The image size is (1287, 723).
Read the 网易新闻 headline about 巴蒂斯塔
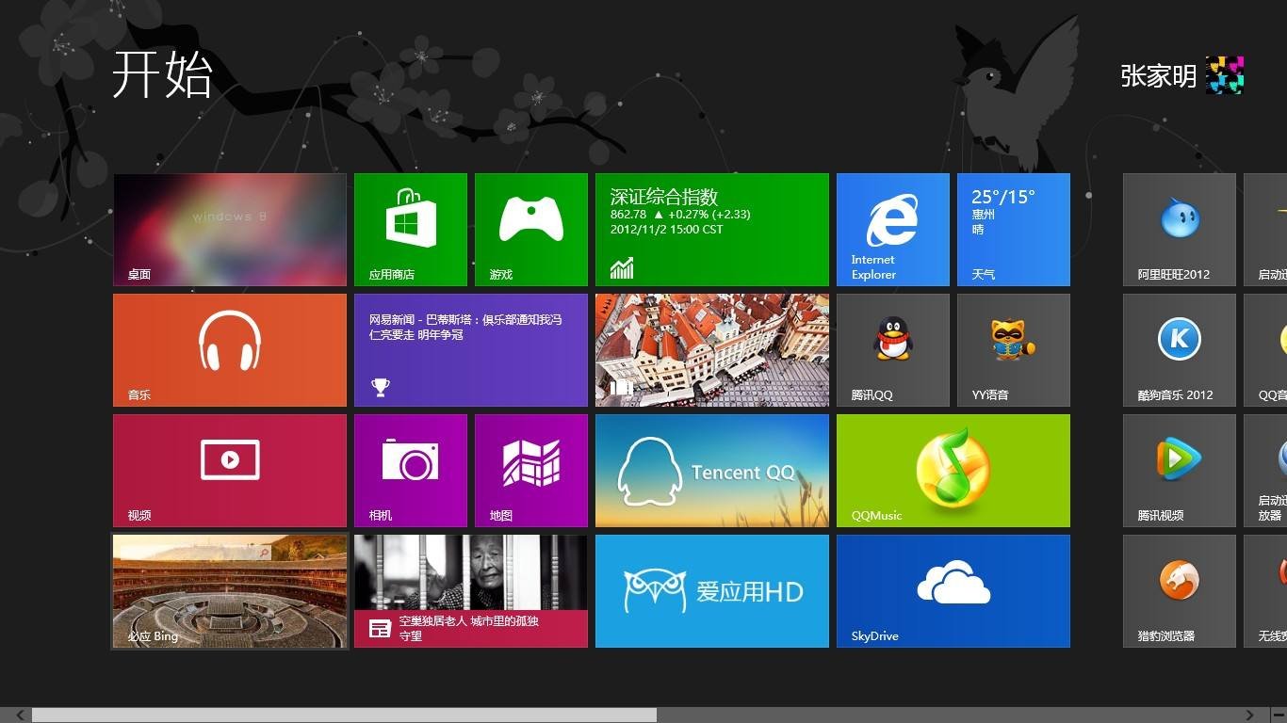point(470,349)
